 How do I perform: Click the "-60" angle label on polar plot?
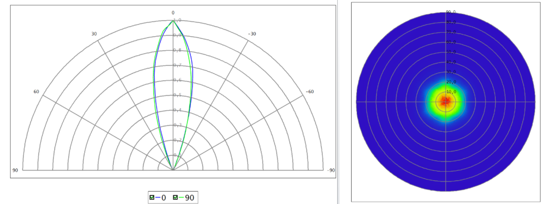coord(310,92)
